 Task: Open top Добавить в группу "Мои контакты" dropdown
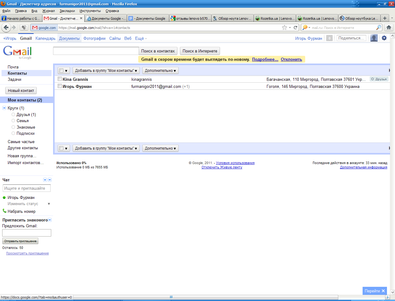[x=106, y=70]
